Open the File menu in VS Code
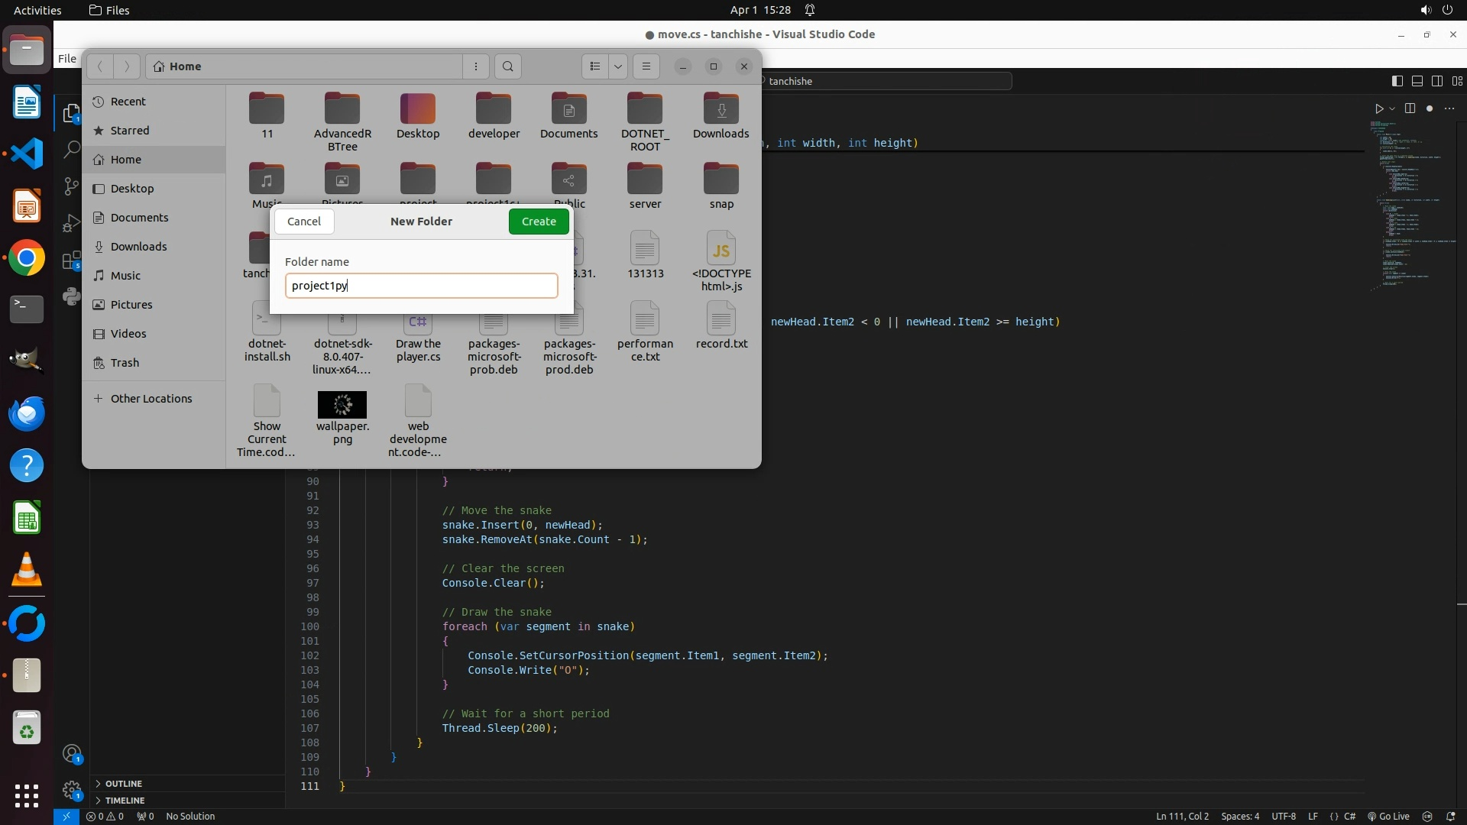This screenshot has height=825, width=1467. tap(67, 59)
